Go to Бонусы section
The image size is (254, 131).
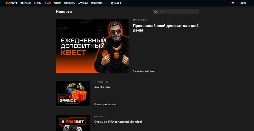click(x=38, y=3)
